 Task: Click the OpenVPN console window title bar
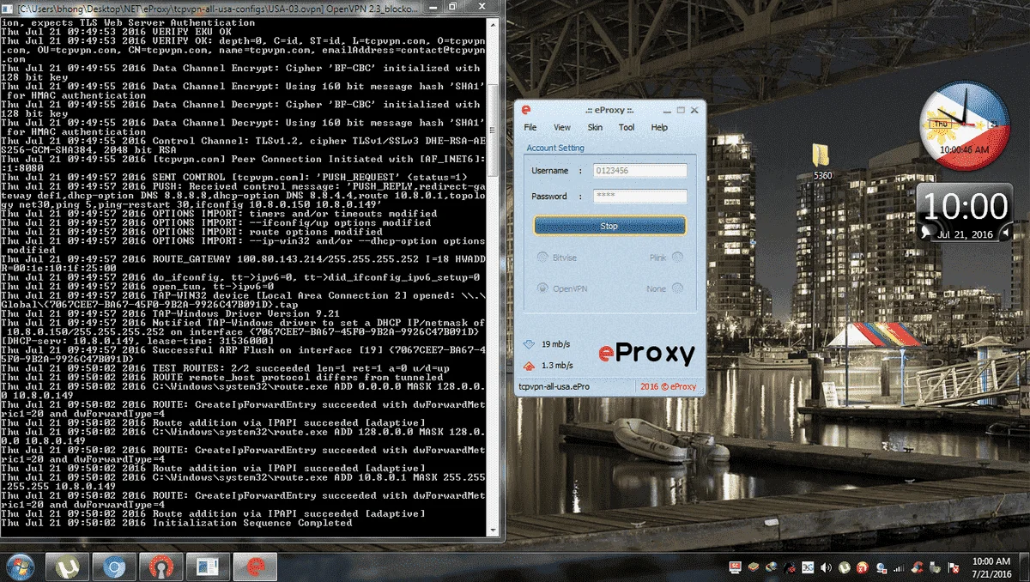point(253,8)
